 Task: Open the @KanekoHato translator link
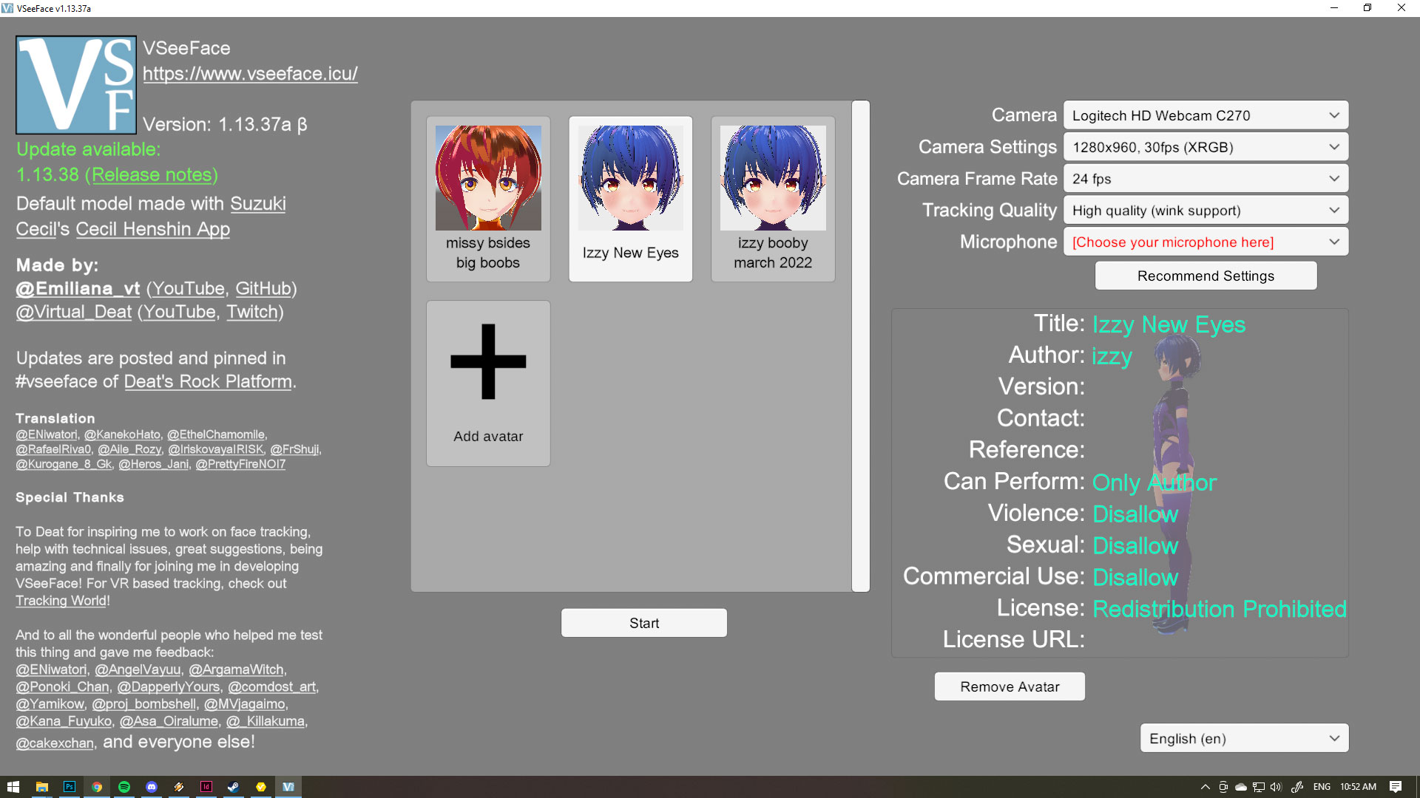(122, 434)
